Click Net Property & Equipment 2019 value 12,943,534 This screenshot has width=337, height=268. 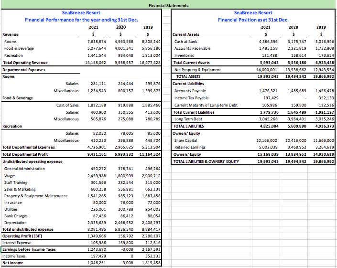tap(324, 70)
